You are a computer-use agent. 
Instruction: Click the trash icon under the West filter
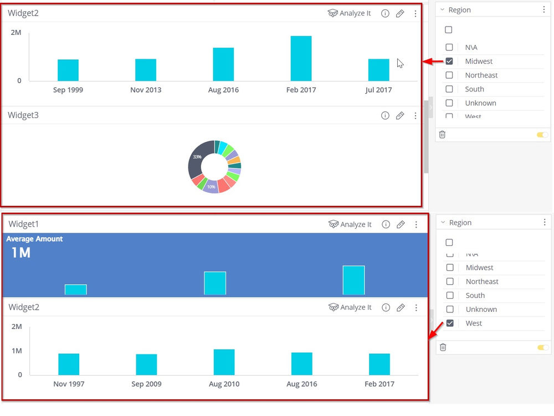click(442, 347)
